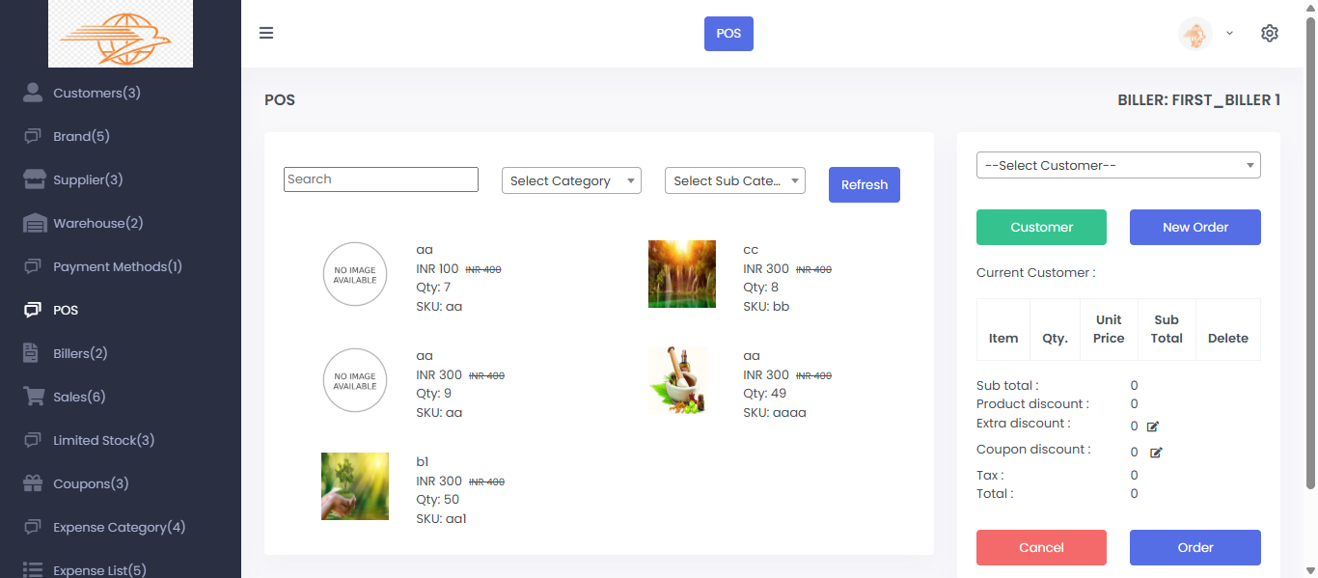Click the user profile avatar
1318x578 pixels.
[x=1194, y=34]
